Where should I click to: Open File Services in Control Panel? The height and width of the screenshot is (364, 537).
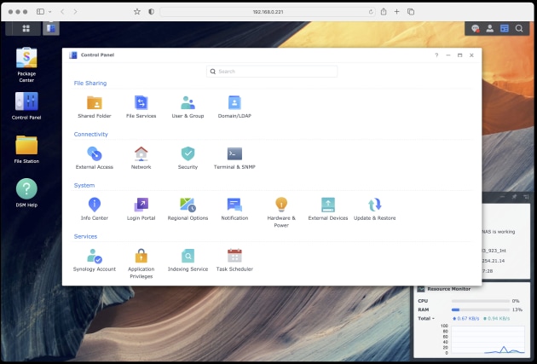[141, 107]
